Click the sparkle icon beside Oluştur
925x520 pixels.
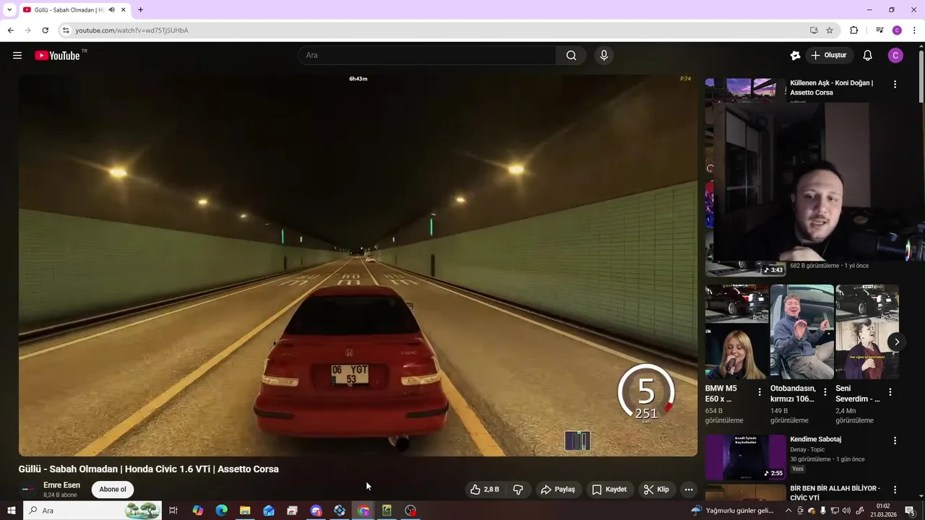[796, 56]
